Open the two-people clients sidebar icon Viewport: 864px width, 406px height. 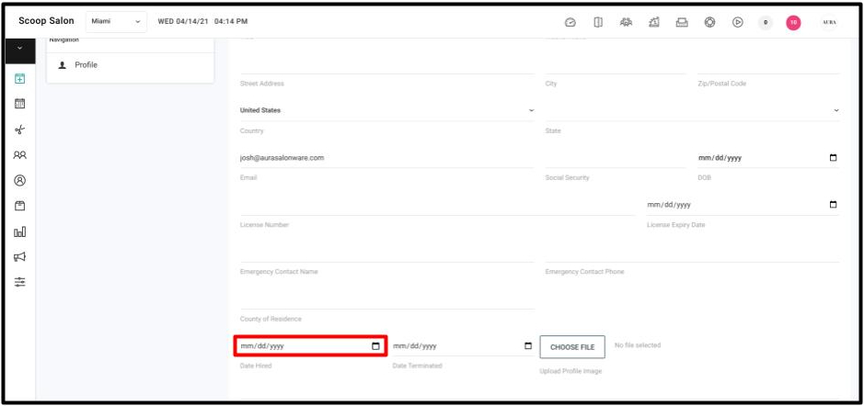20,155
